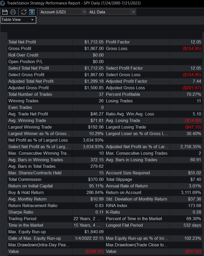Click Avg. Losing Trade value ($14.09)
Viewport: 204px width, 256px height.
click(193, 120)
